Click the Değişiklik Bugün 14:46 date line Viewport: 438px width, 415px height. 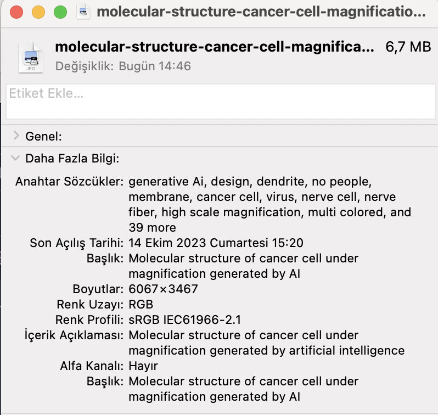(123, 66)
